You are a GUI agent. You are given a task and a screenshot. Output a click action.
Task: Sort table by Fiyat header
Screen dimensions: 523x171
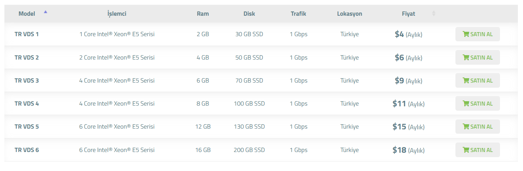point(408,14)
